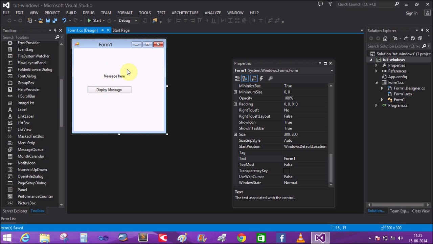Expand Form1.Designer.cs node
This screenshot has height=244, width=433.
pos(382,88)
